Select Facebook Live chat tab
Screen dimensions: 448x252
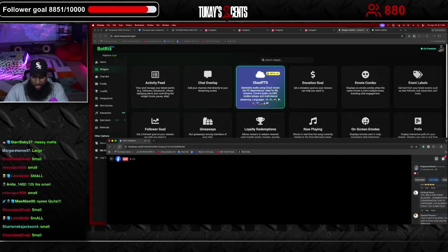point(433,180)
